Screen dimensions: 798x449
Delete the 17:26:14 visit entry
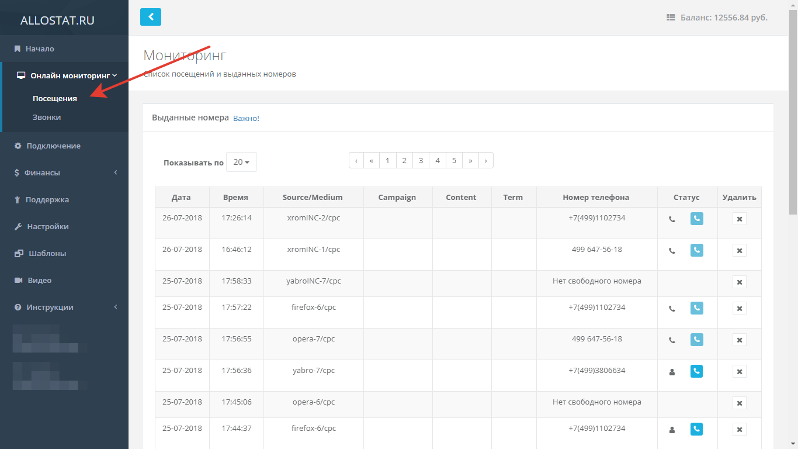(739, 219)
